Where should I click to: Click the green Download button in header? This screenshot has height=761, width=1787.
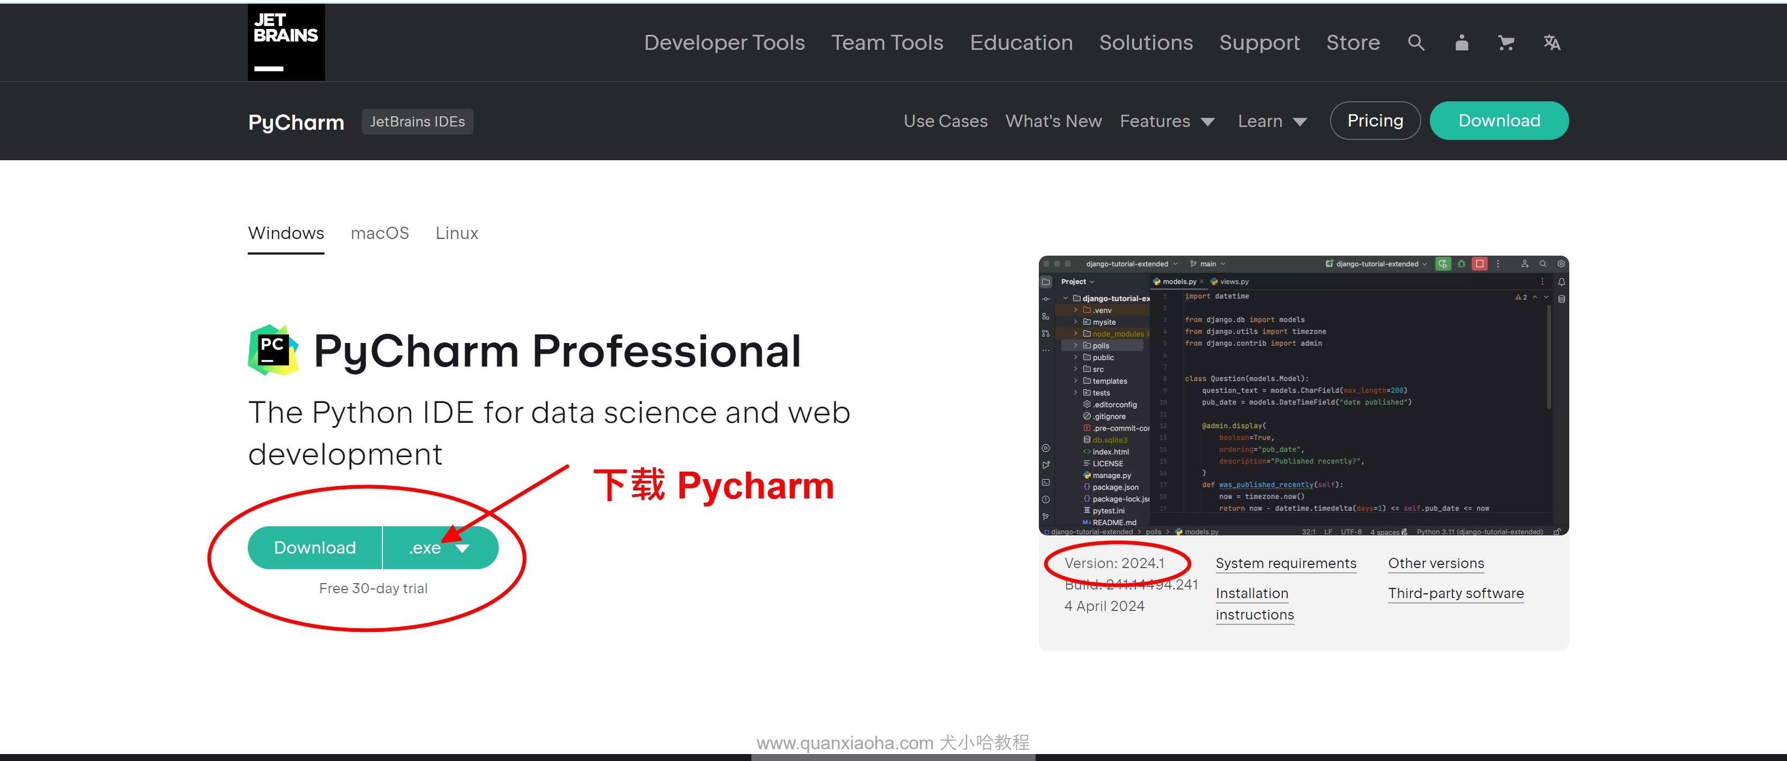(1499, 121)
